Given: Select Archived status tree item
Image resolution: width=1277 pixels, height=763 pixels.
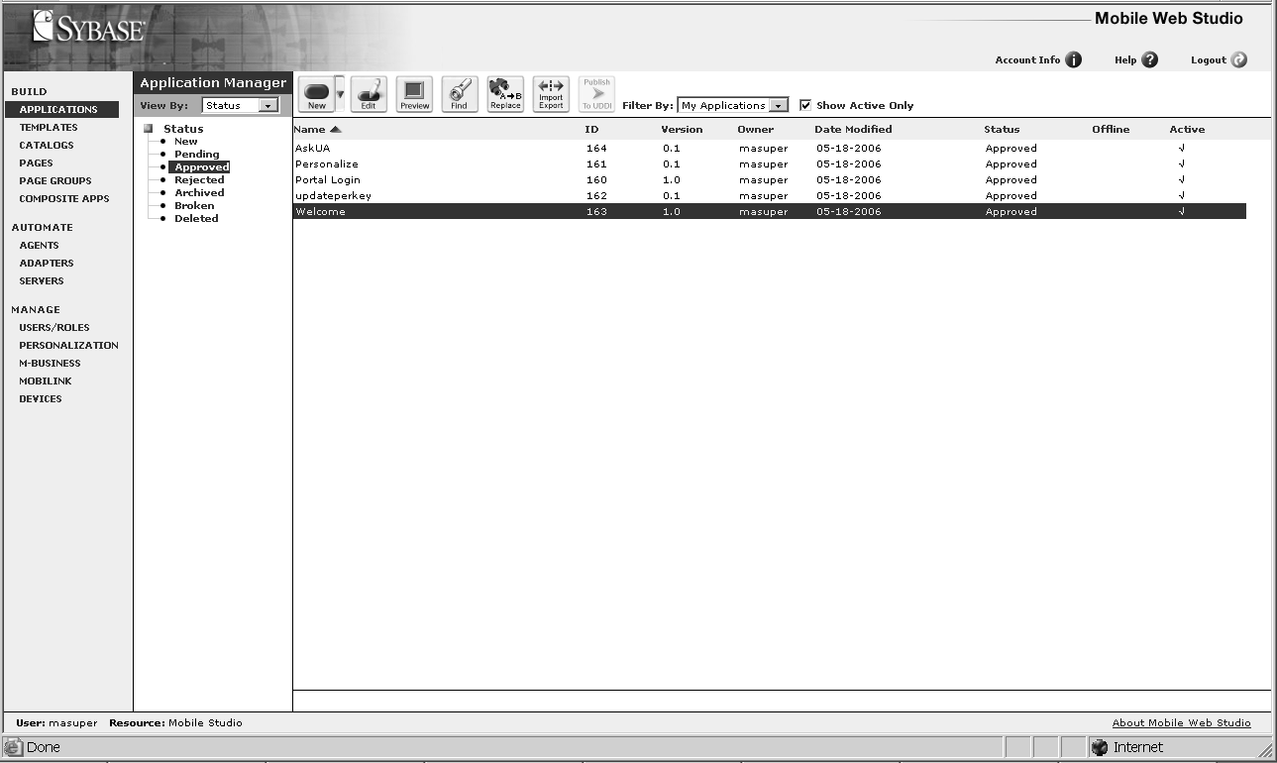Looking at the screenshot, I should click(199, 193).
